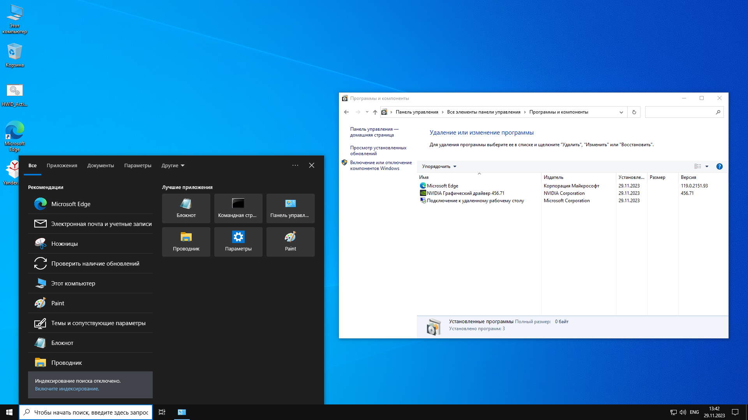Viewport: 748px width, 420px height.
Task: Click the help question mark icon
Action: [719, 166]
